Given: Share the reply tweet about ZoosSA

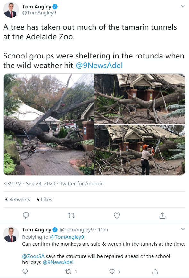Looking at the screenshot, I should click(155, 271).
